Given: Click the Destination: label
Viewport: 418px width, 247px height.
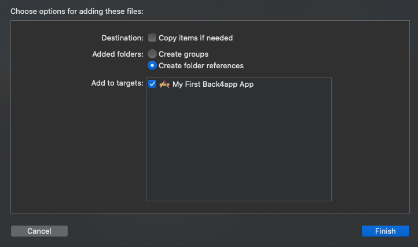Looking at the screenshot, I should pyautogui.click(x=122, y=38).
